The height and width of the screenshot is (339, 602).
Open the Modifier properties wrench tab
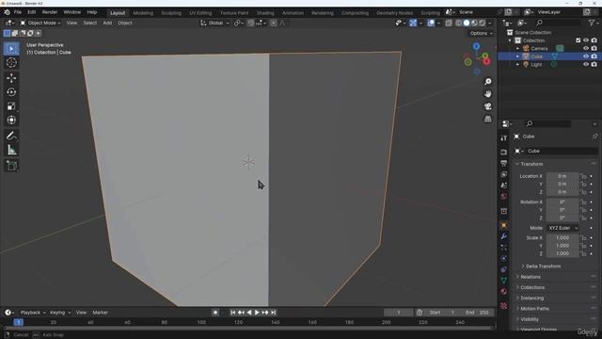coord(504,236)
